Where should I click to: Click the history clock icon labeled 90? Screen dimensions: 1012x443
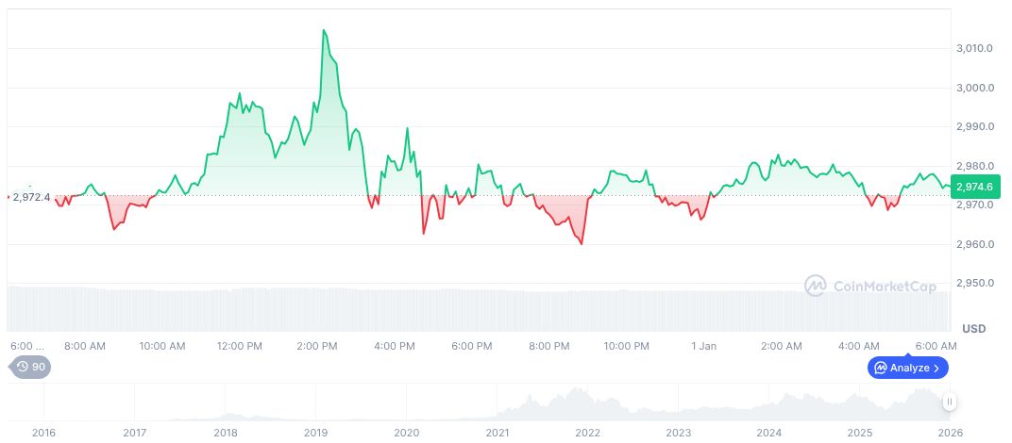[24, 368]
